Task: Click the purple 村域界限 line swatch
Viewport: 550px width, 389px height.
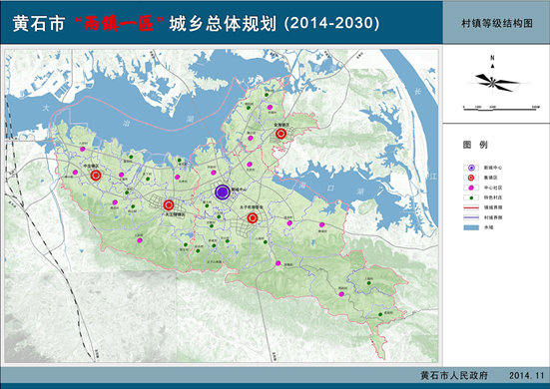Action: point(471,217)
